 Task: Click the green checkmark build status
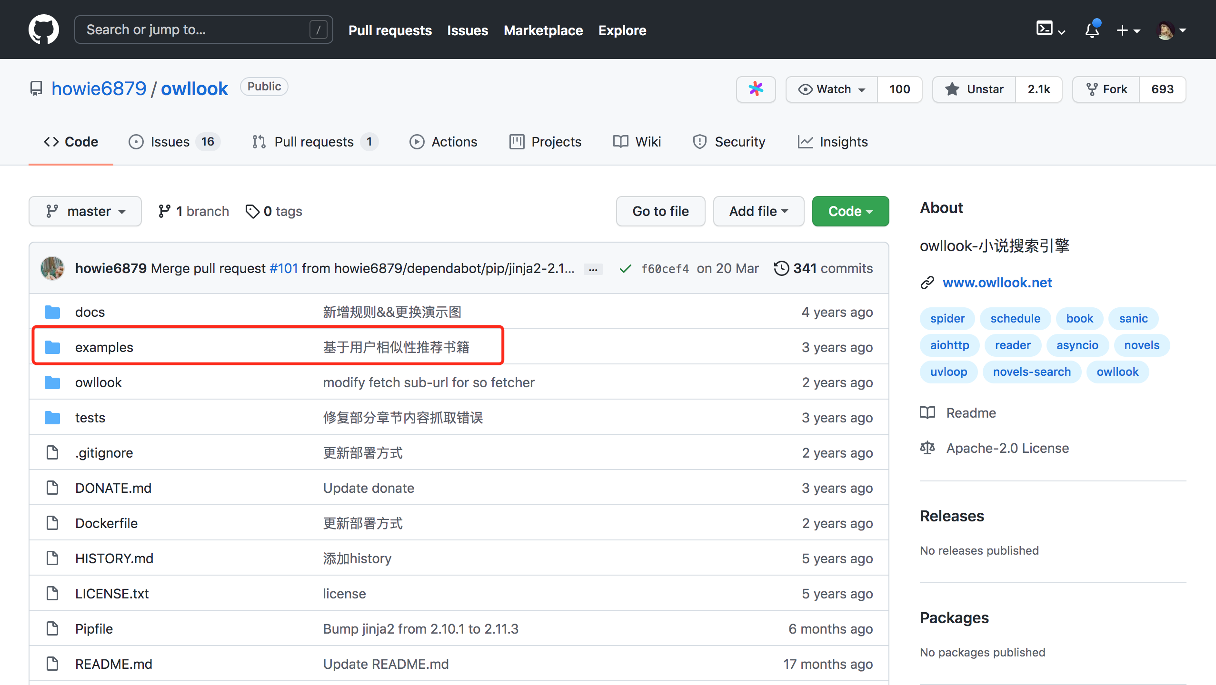625,269
